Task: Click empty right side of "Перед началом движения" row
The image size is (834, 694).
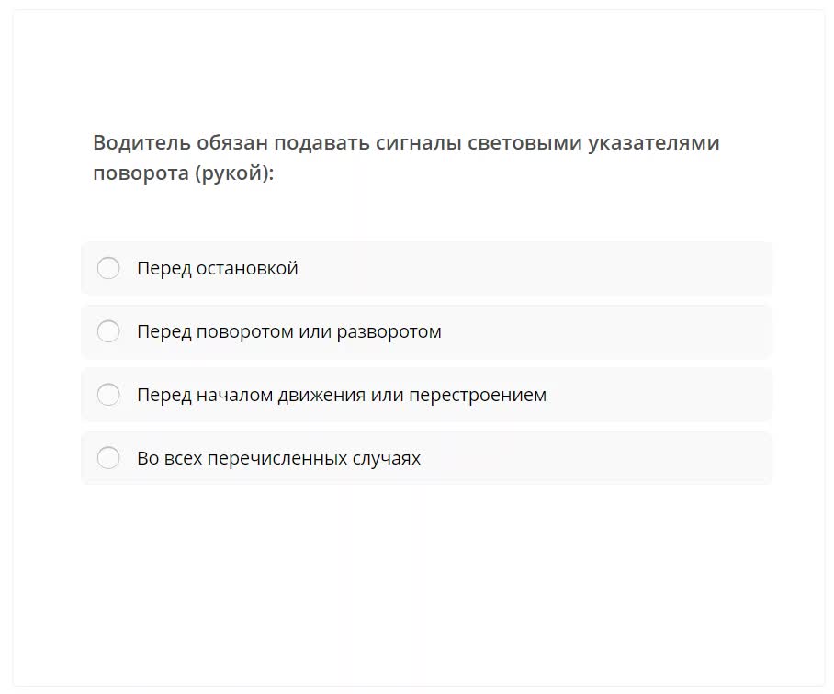Action: pyautogui.click(x=671, y=395)
